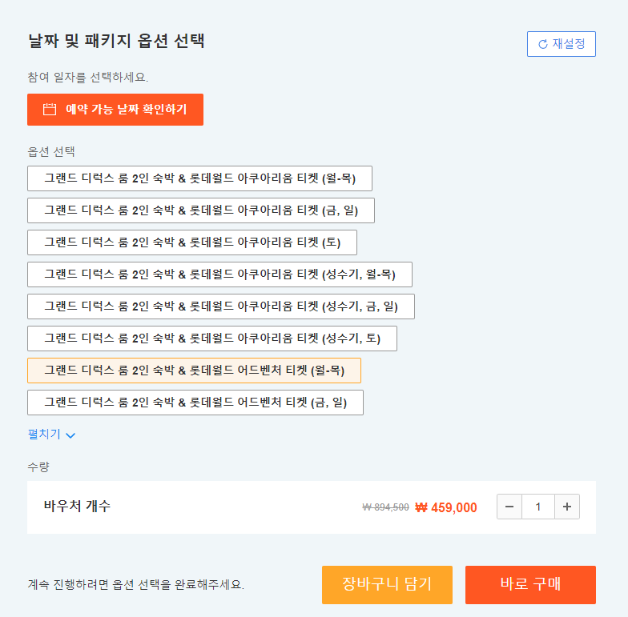
Task: Increase voucher count with plus button
Action: click(x=567, y=507)
